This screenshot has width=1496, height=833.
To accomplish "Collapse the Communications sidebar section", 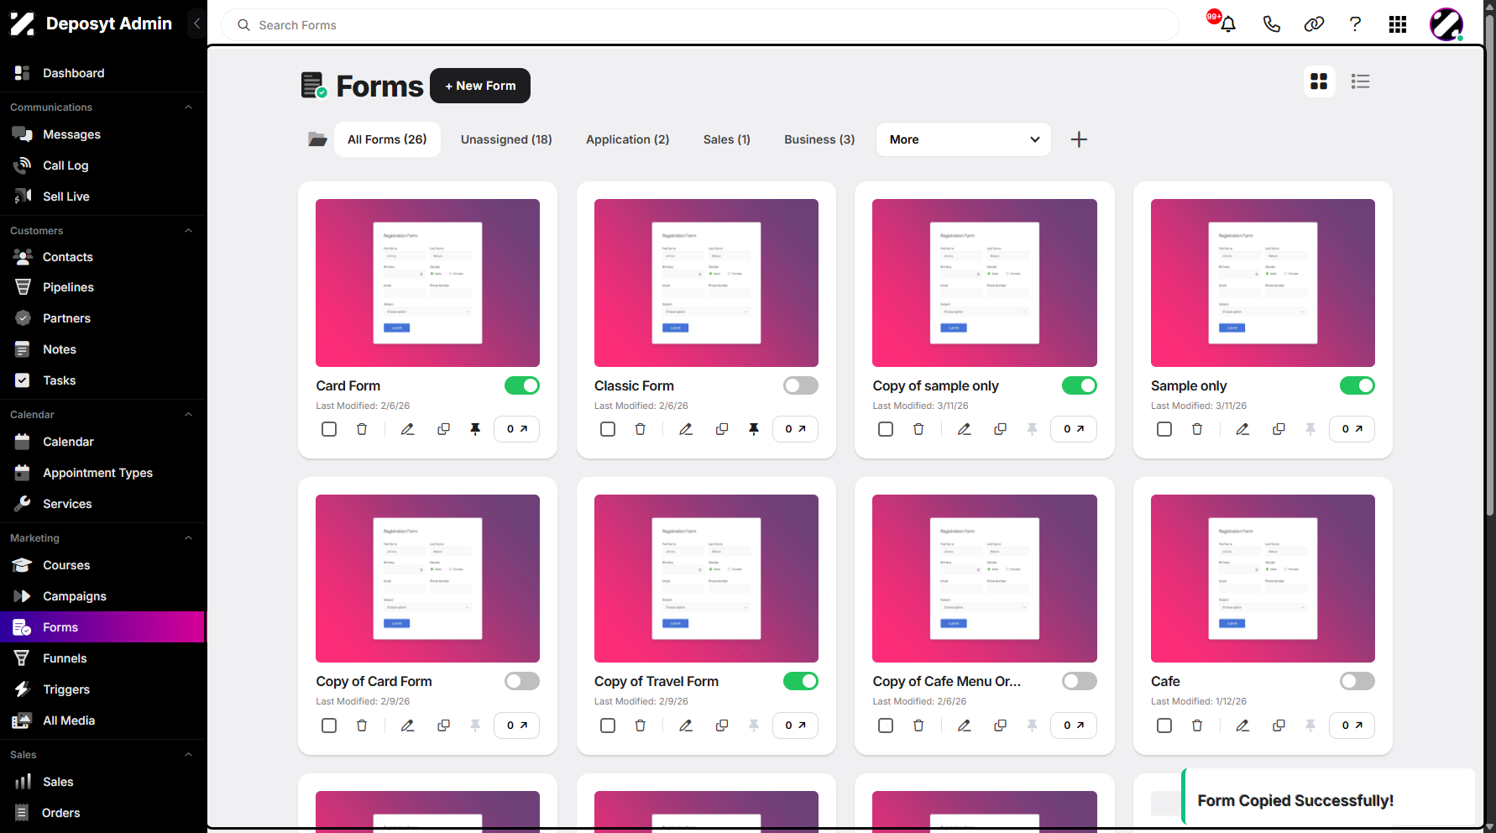I will (x=188, y=107).
